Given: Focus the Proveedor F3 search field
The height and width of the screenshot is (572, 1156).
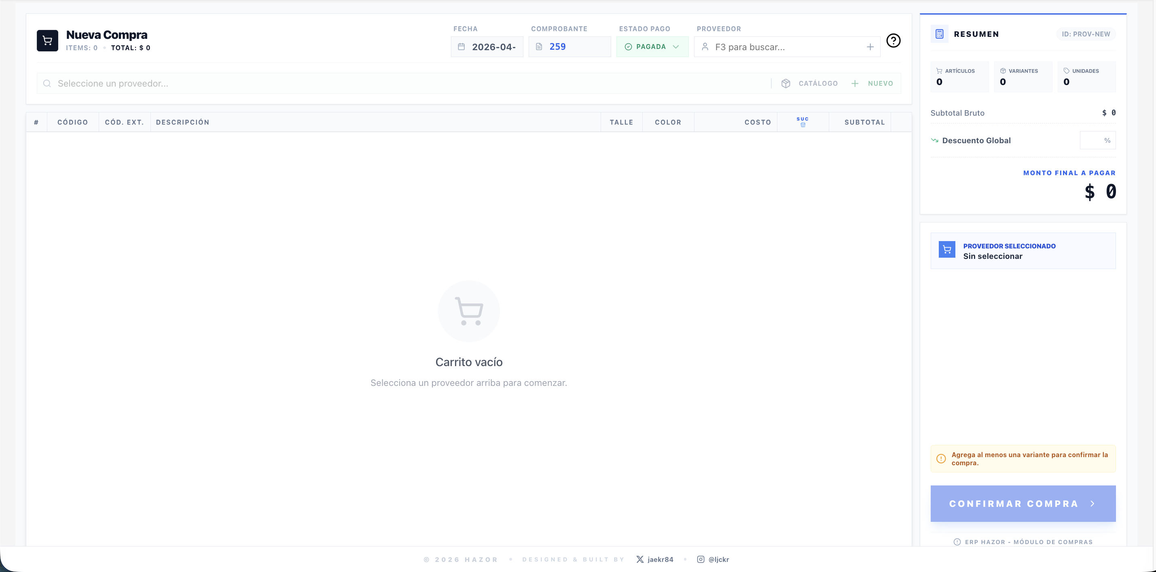Looking at the screenshot, I should 787,47.
